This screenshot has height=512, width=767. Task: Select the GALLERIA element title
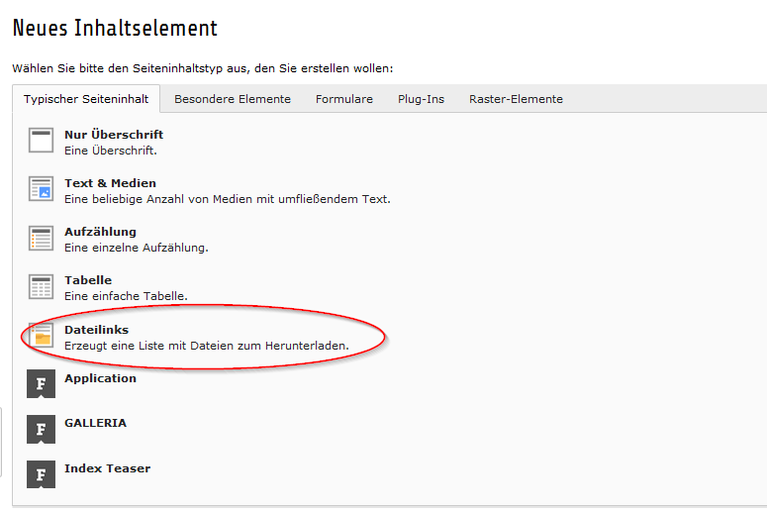(x=95, y=423)
